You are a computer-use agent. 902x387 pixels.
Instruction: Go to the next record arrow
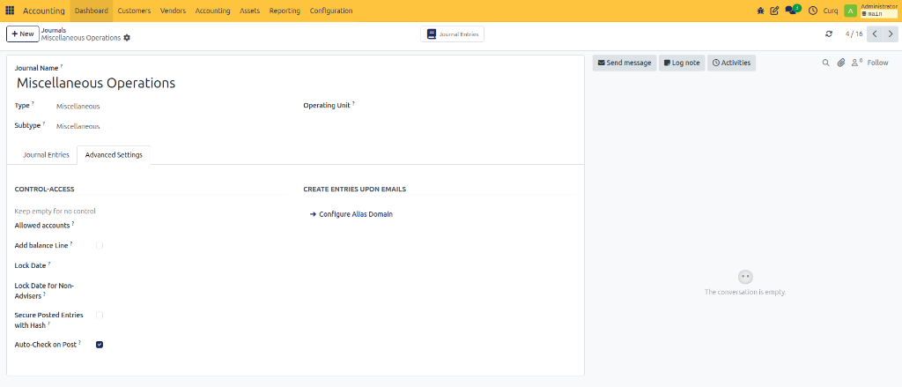[890, 34]
